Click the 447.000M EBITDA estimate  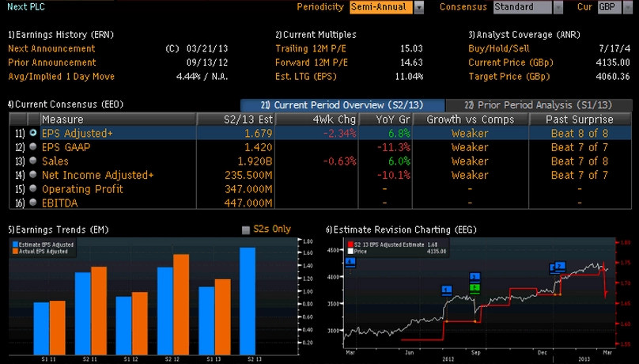point(248,203)
